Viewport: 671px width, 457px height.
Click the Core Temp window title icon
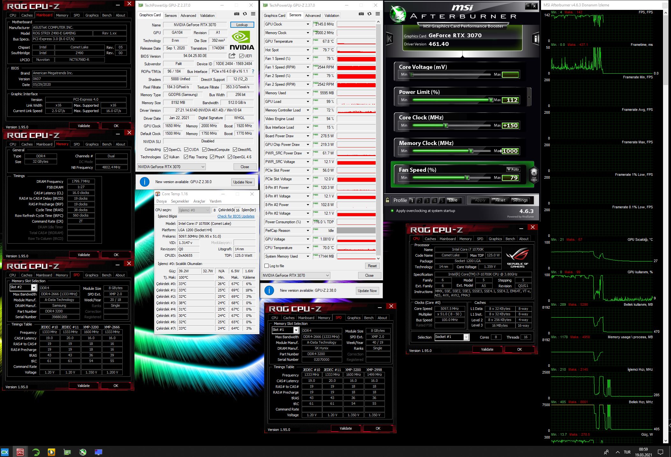click(x=158, y=194)
